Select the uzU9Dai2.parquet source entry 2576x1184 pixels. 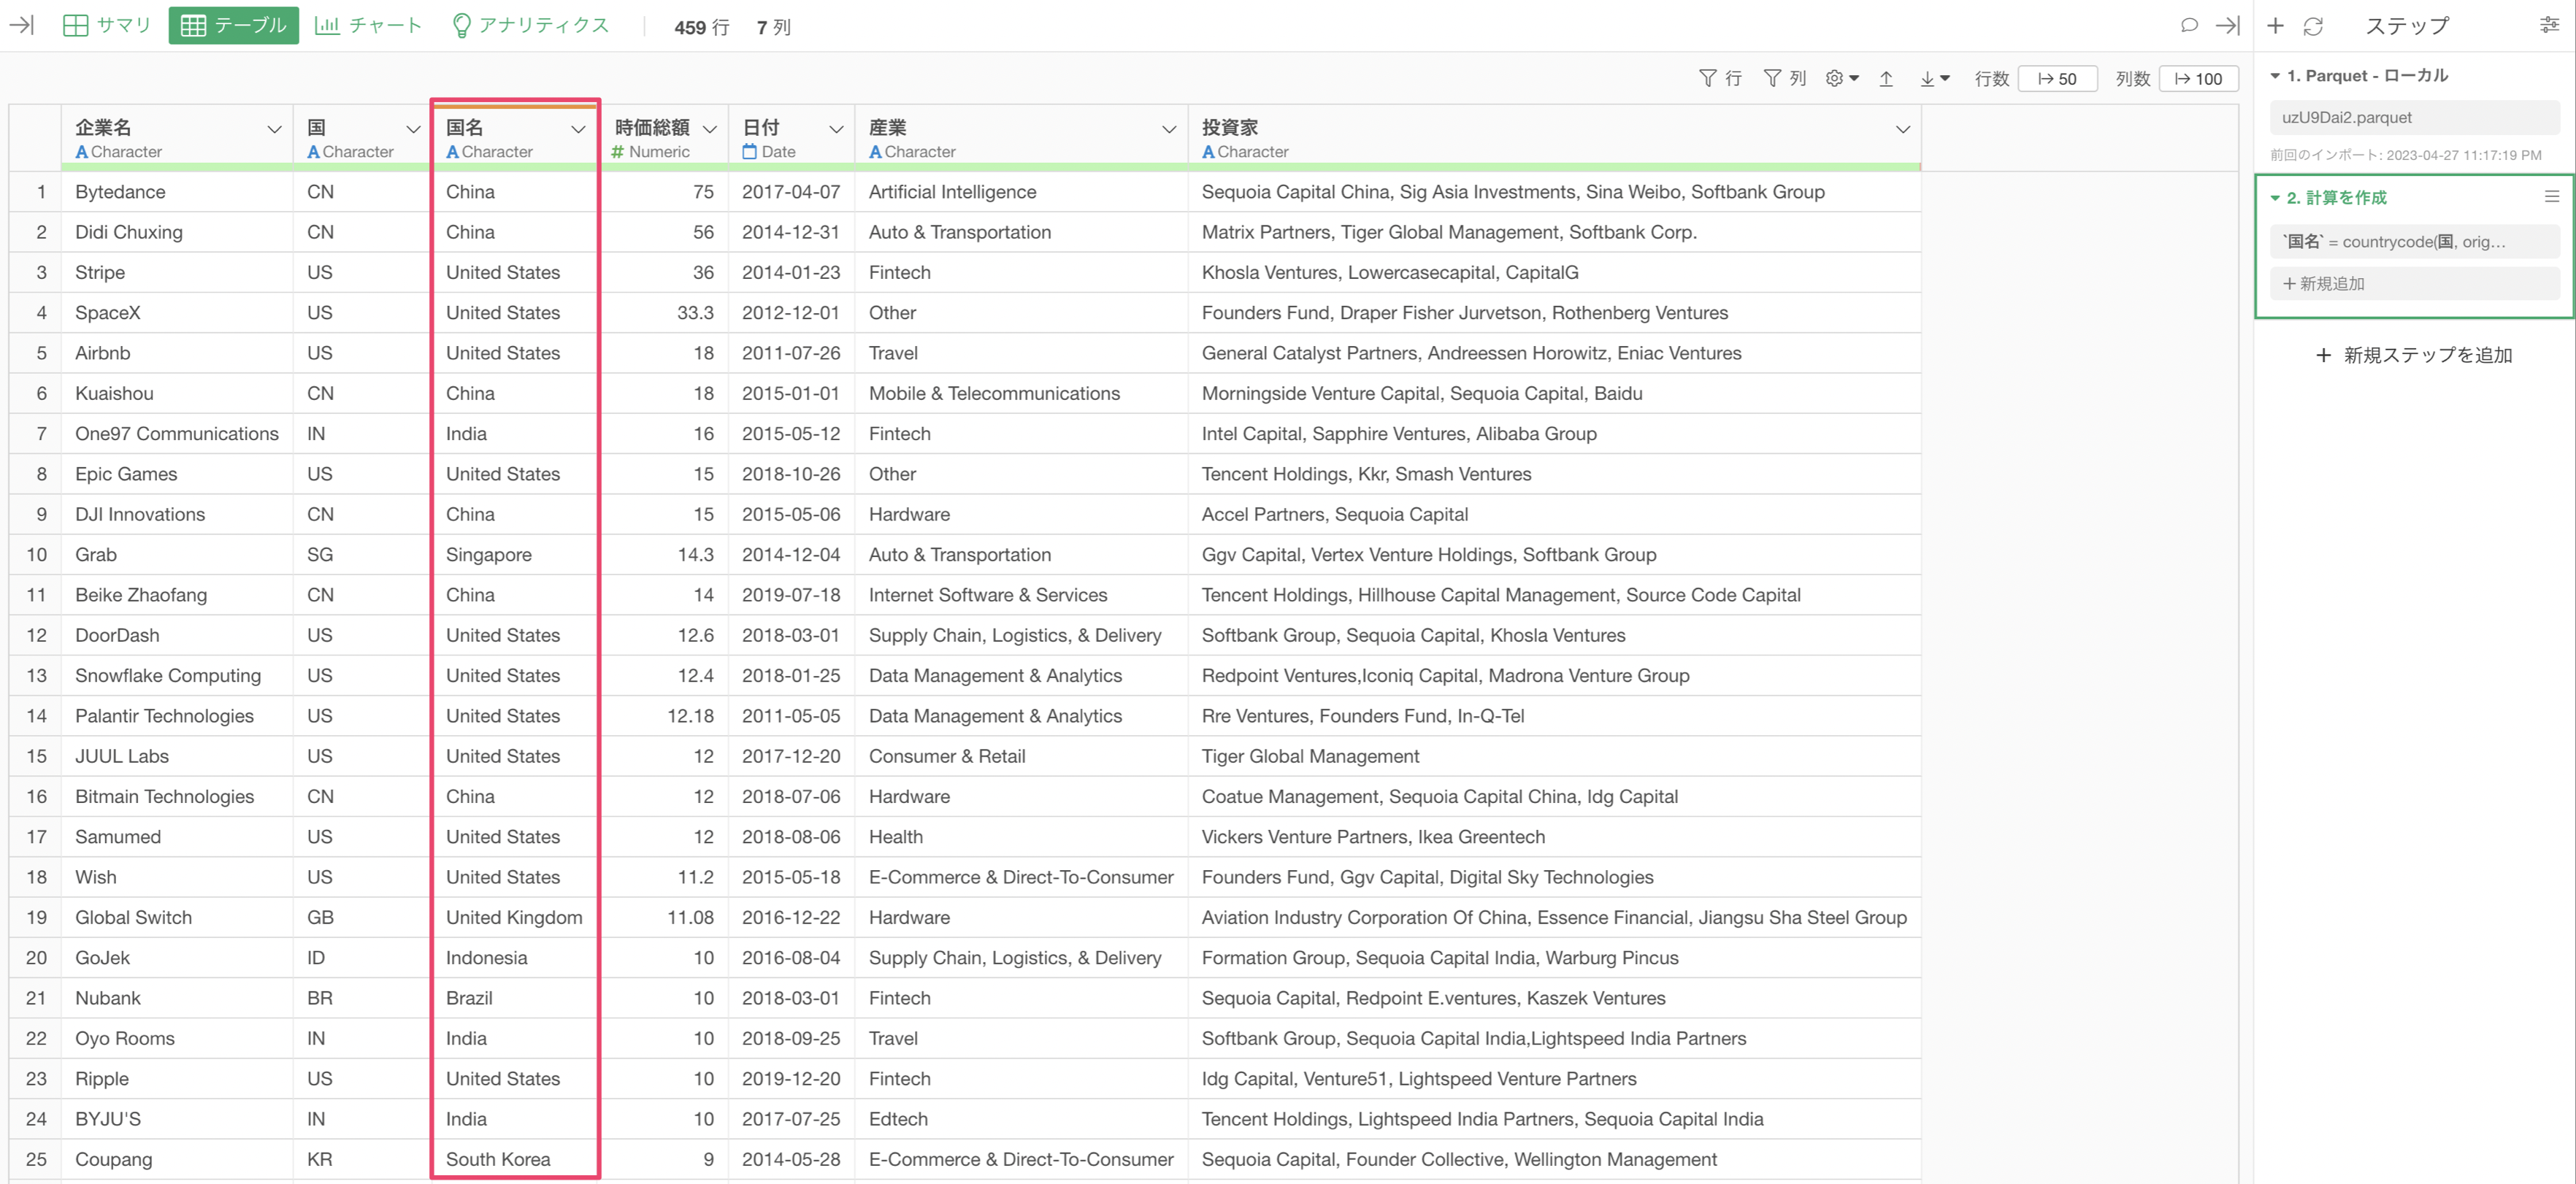[2414, 117]
